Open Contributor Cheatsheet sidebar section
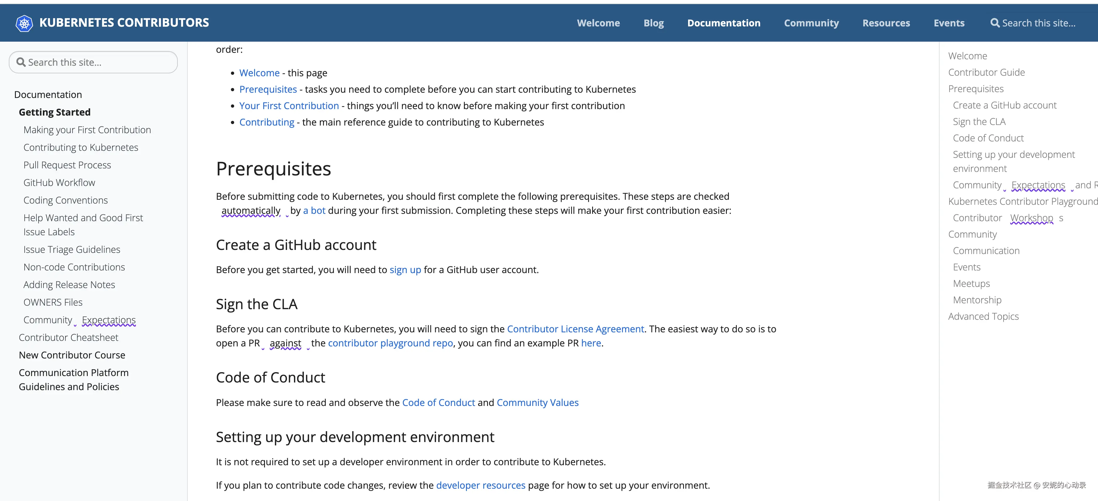 coord(68,337)
